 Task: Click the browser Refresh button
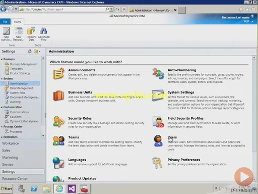[117, 9]
